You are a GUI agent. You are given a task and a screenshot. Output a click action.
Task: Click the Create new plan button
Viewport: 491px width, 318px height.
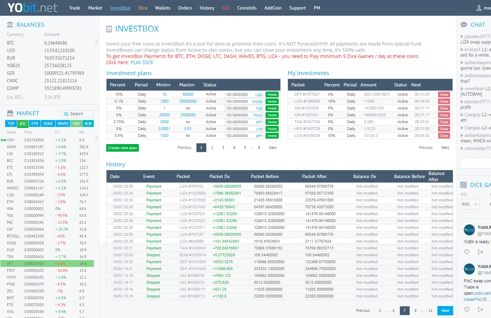pyautogui.click(x=122, y=148)
